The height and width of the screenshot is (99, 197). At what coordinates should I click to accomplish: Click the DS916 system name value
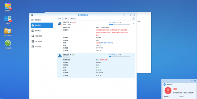pyautogui.click(x=181, y=97)
